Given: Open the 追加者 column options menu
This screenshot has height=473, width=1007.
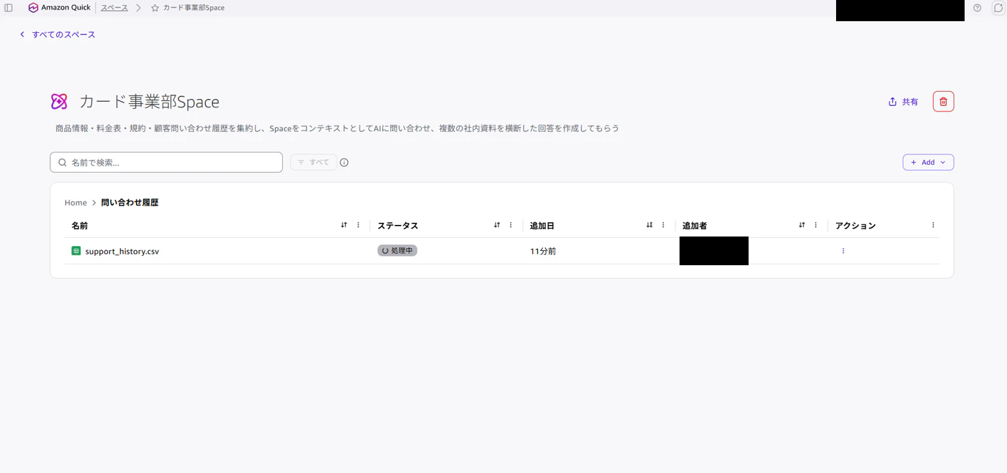Looking at the screenshot, I should (x=816, y=225).
